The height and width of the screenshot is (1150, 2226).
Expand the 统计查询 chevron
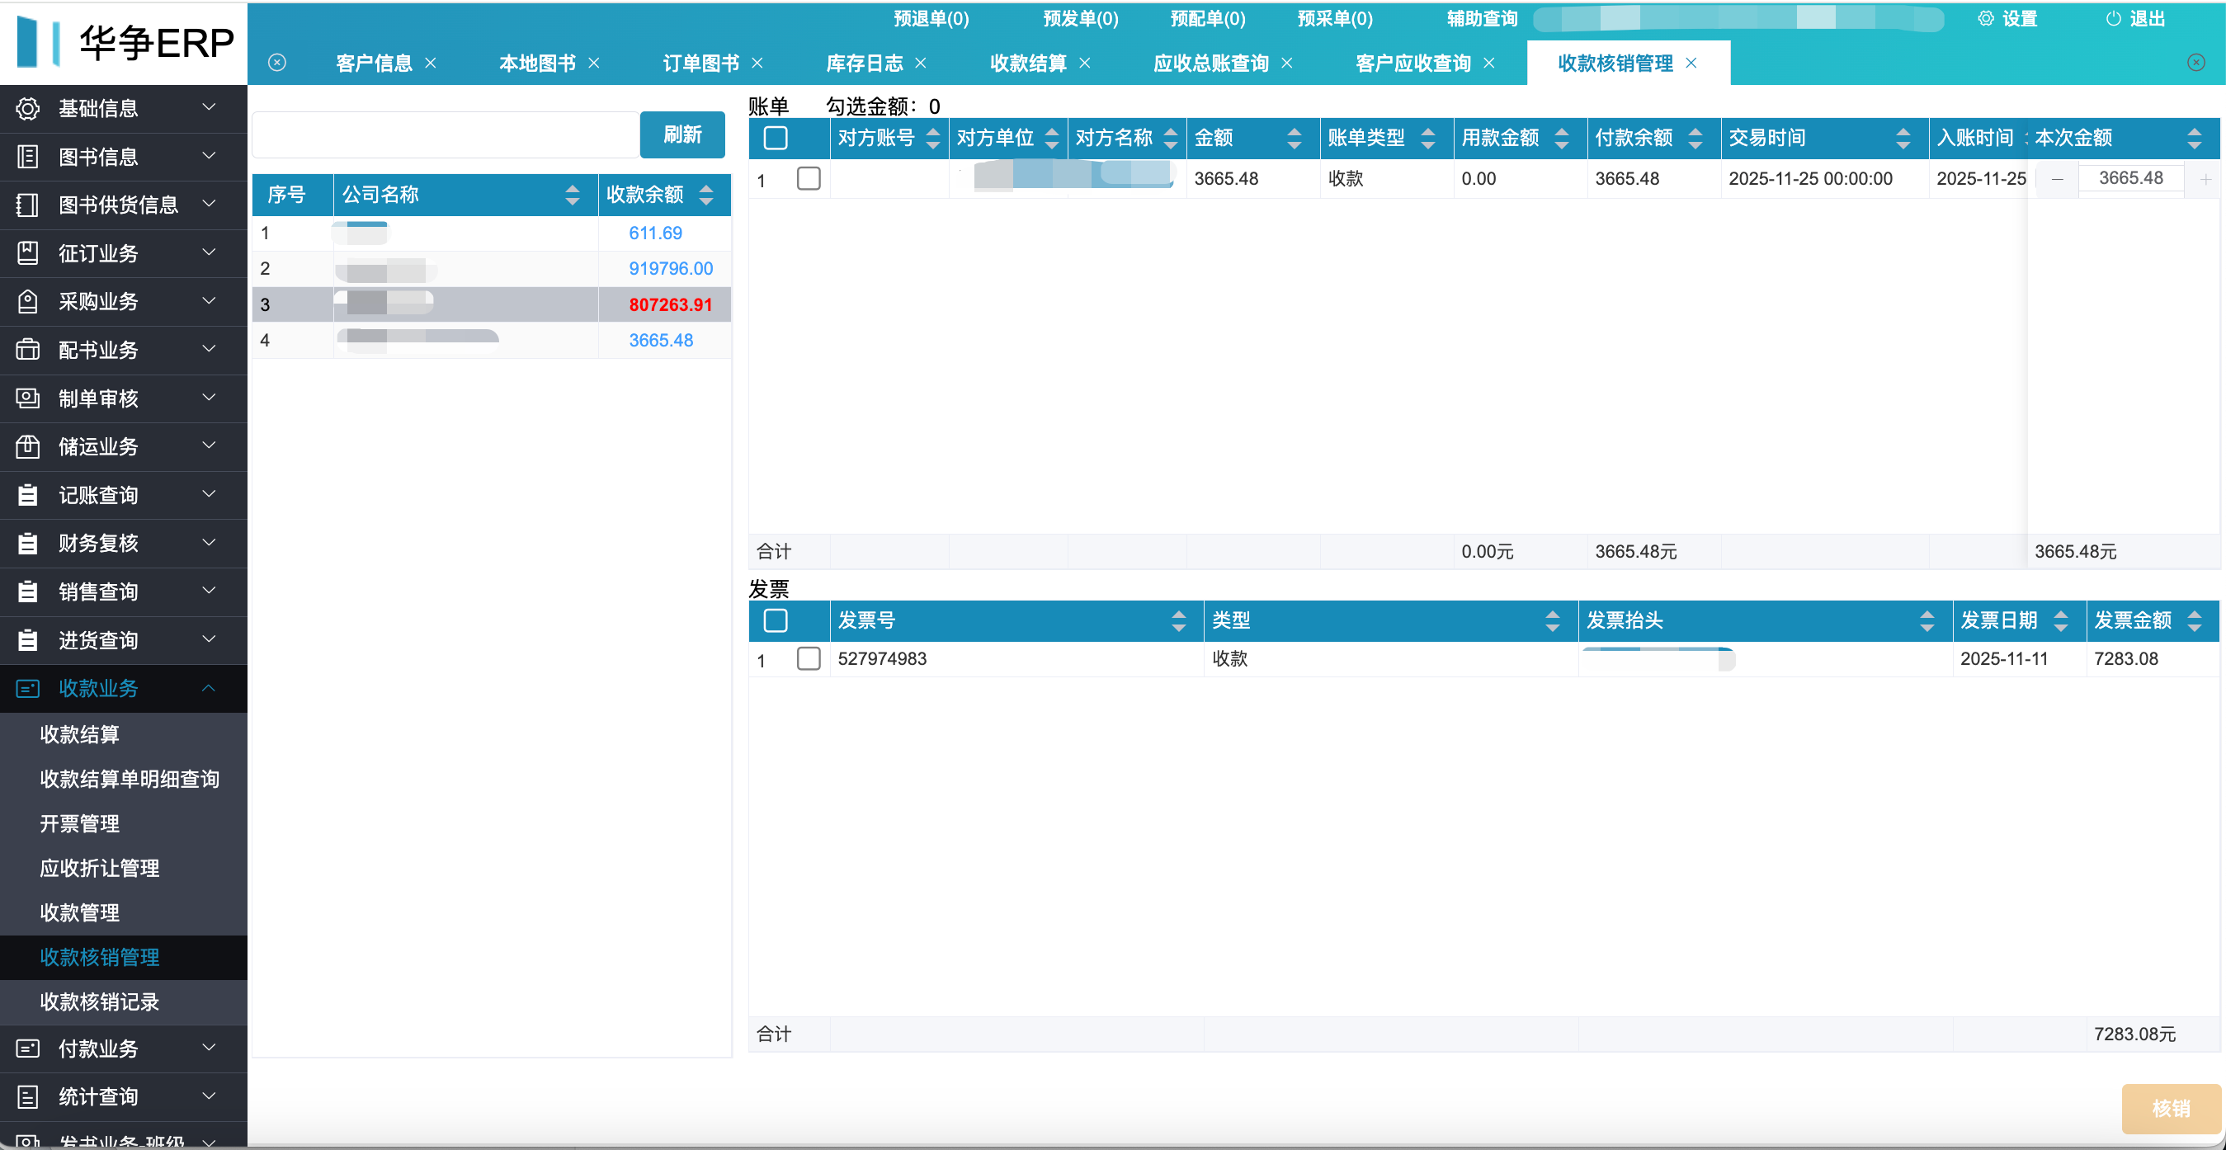tap(208, 1096)
